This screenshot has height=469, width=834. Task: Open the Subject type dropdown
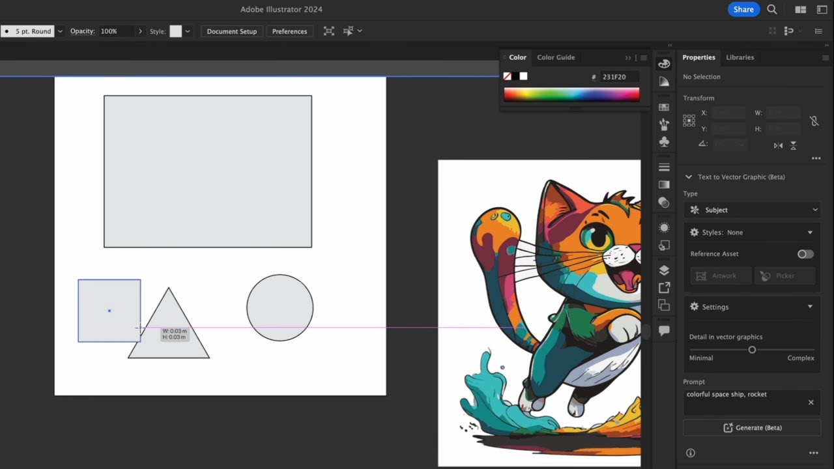click(753, 210)
